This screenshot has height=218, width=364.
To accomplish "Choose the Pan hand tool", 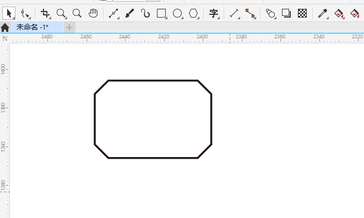I will (x=93, y=13).
